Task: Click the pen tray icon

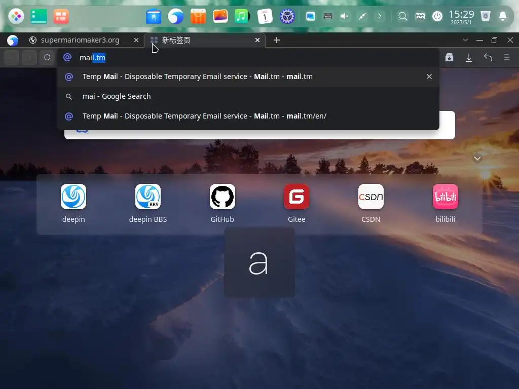Action: tap(362, 16)
